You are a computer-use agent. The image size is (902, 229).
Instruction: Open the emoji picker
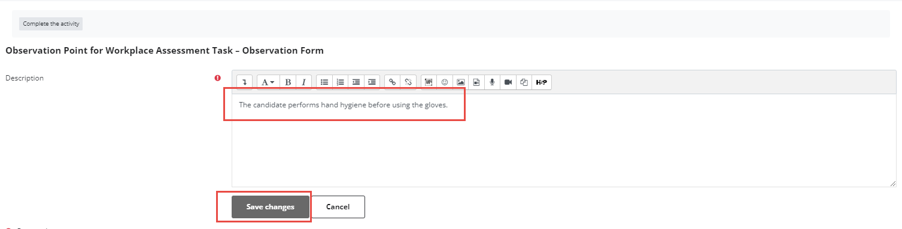pyautogui.click(x=445, y=82)
